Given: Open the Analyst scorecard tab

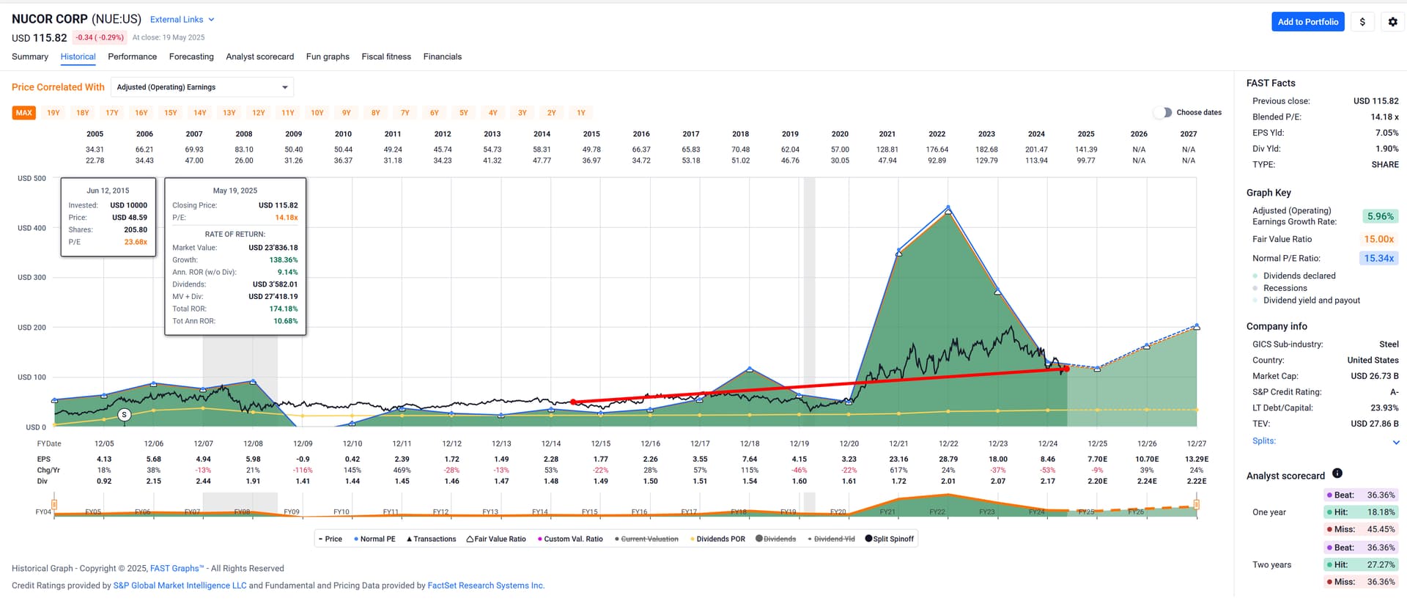Looking at the screenshot, I should (x=260, y=56).
